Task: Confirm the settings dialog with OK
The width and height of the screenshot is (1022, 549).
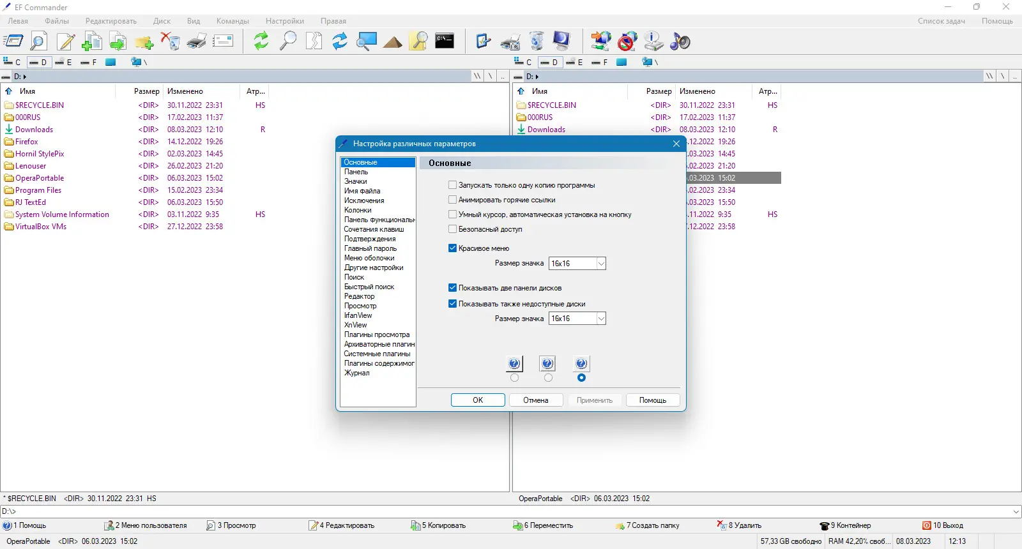Action: [x=478, y=400]
